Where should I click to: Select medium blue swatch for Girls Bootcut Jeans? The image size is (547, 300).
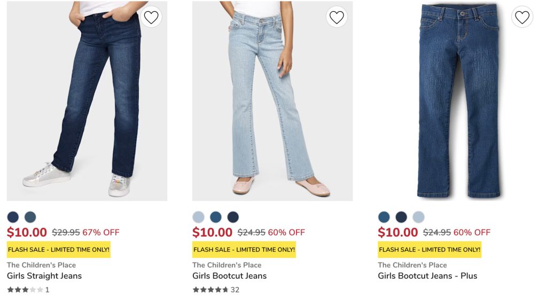215,217
